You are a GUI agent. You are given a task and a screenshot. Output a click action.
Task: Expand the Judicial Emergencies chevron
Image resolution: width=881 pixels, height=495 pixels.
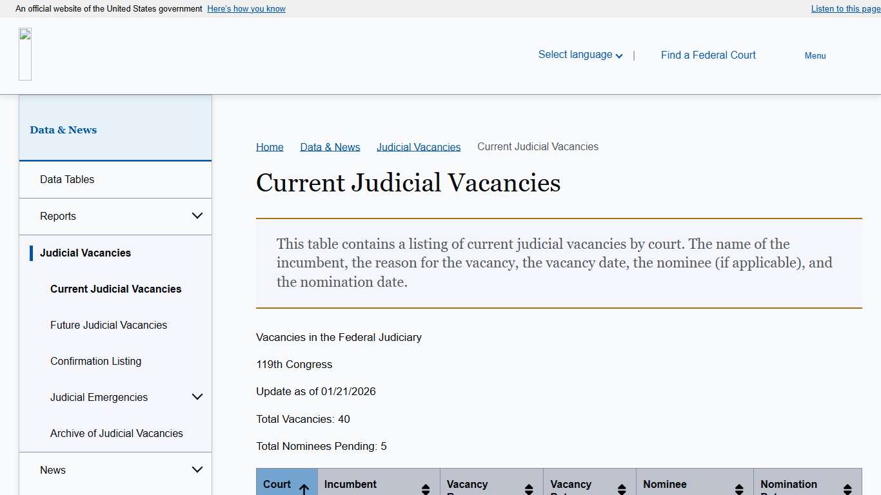click(x=197, y=396)
